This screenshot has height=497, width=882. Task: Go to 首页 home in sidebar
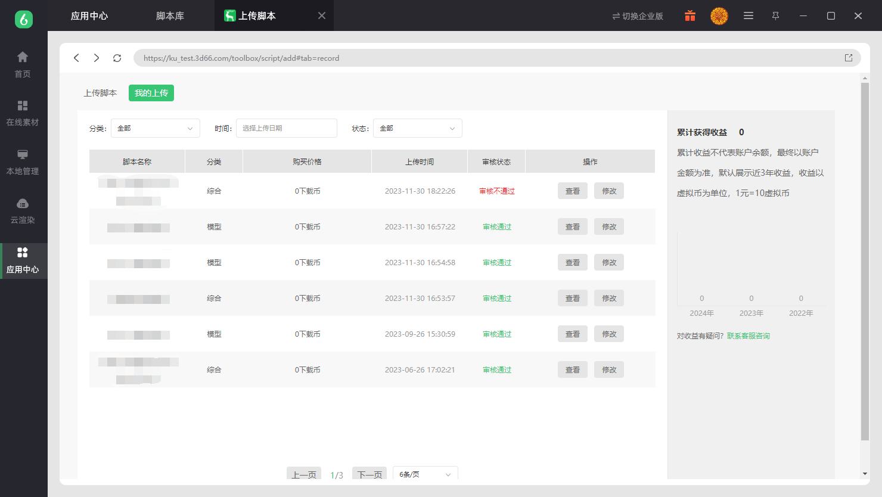point(23,65)
